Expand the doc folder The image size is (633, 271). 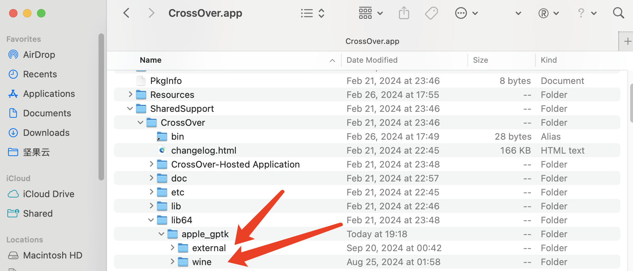coord(151,178)
